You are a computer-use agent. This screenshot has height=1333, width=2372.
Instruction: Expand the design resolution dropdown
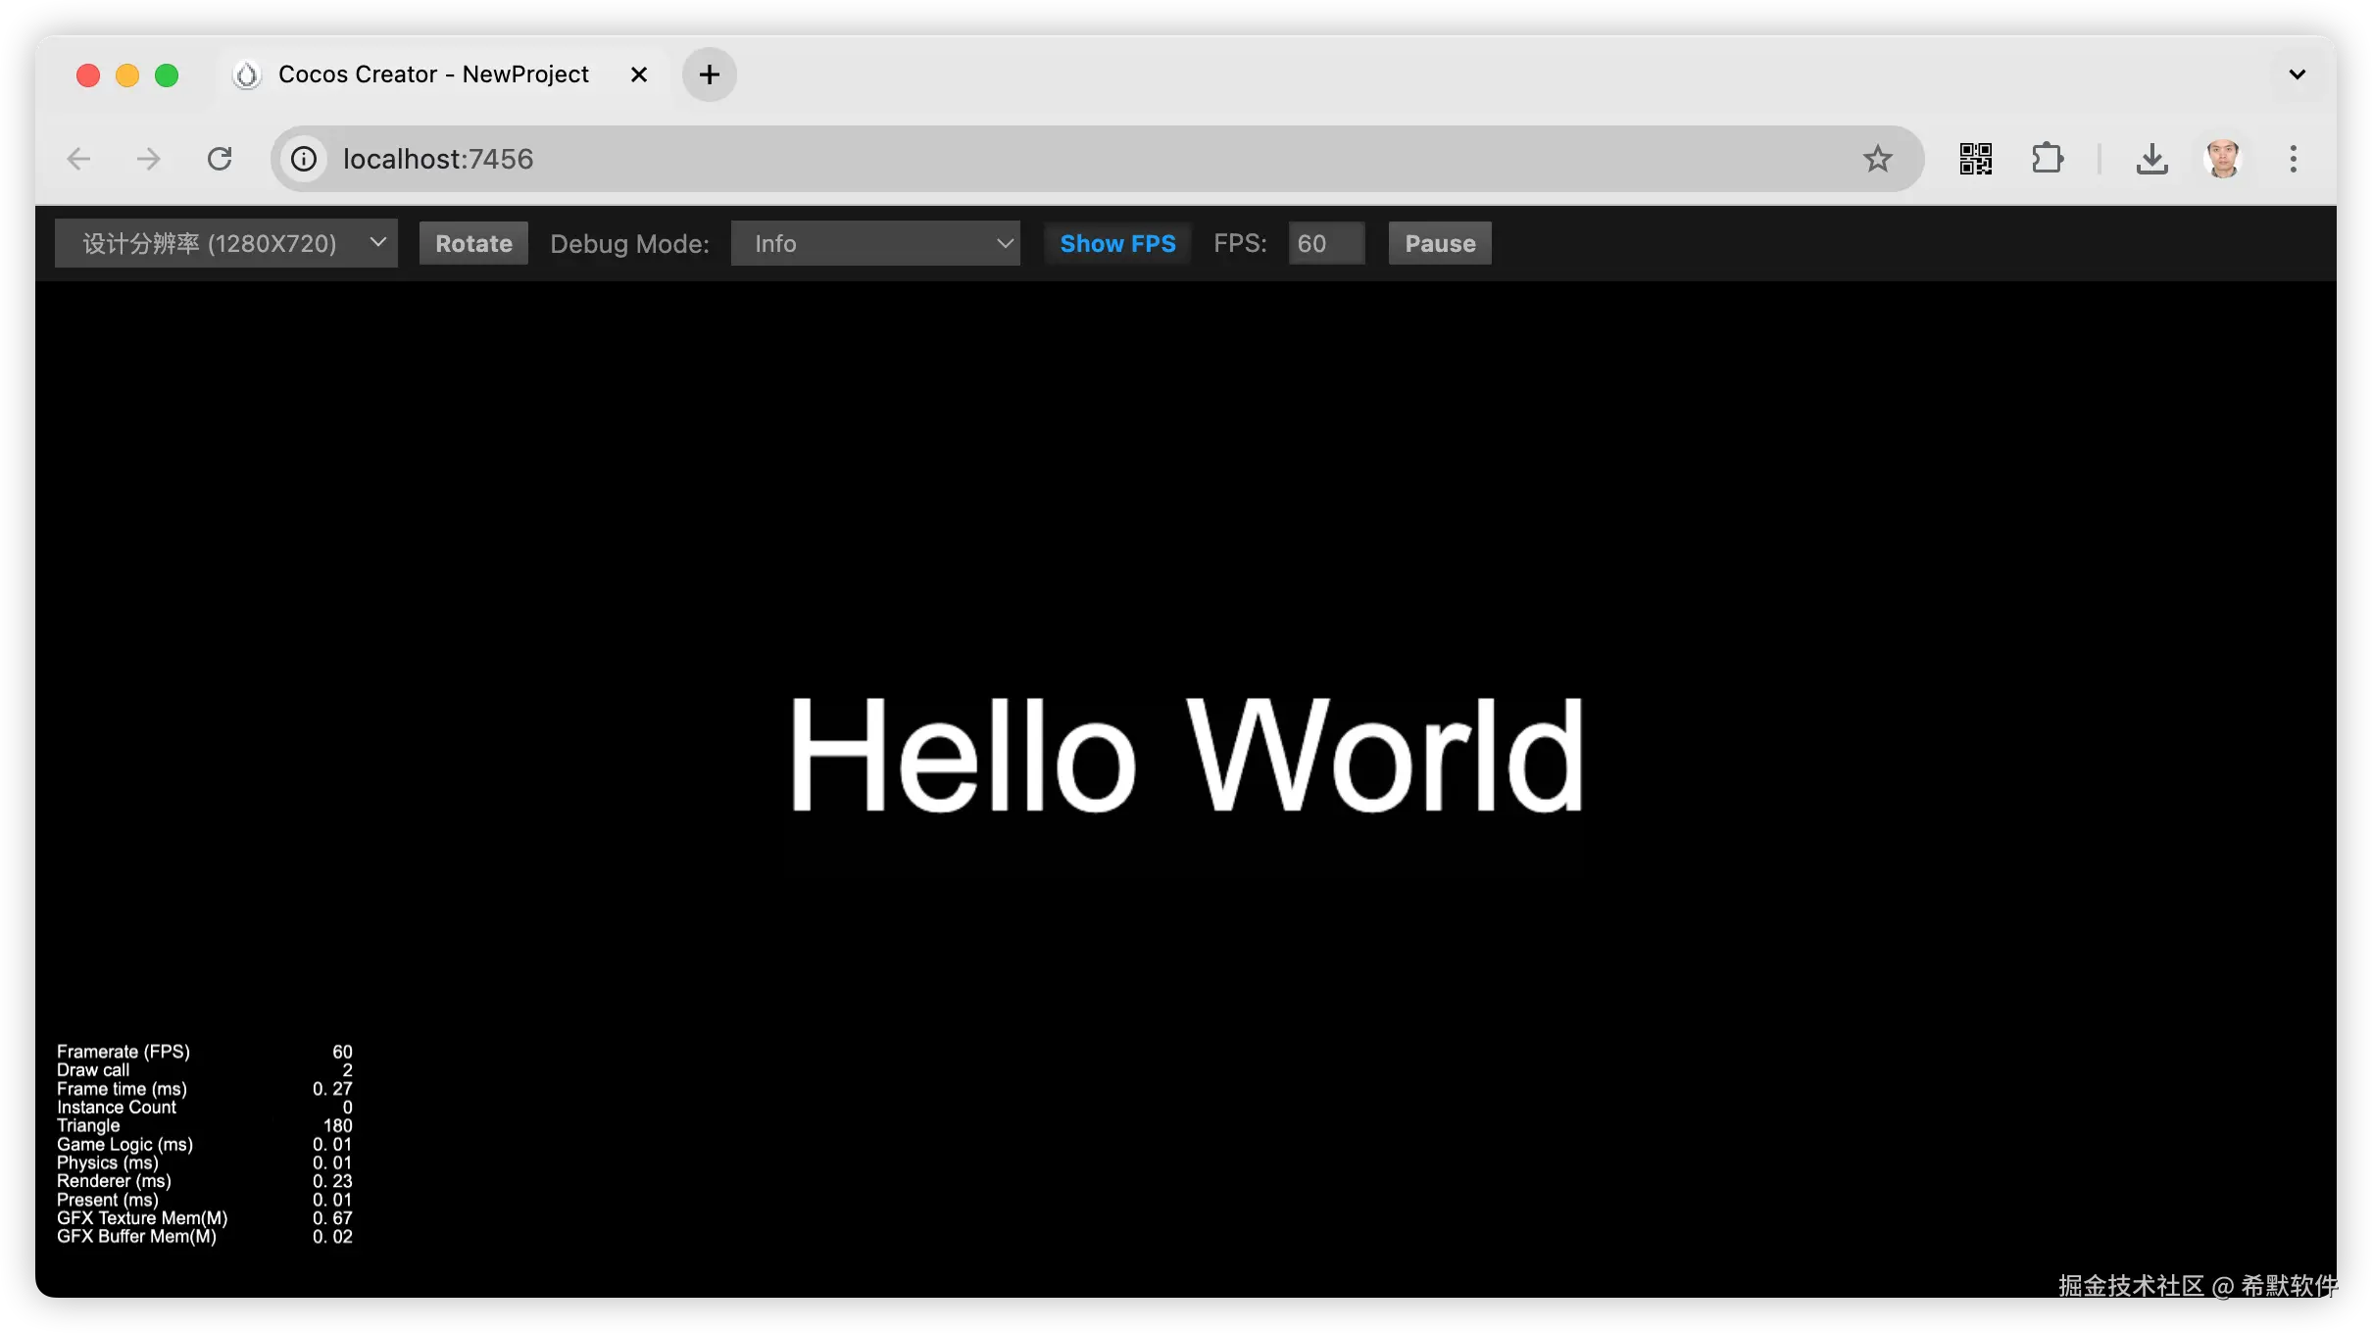[226, 243]
